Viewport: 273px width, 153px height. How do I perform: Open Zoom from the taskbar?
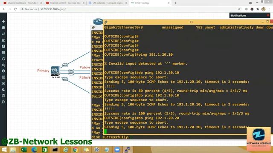(117, 150)
